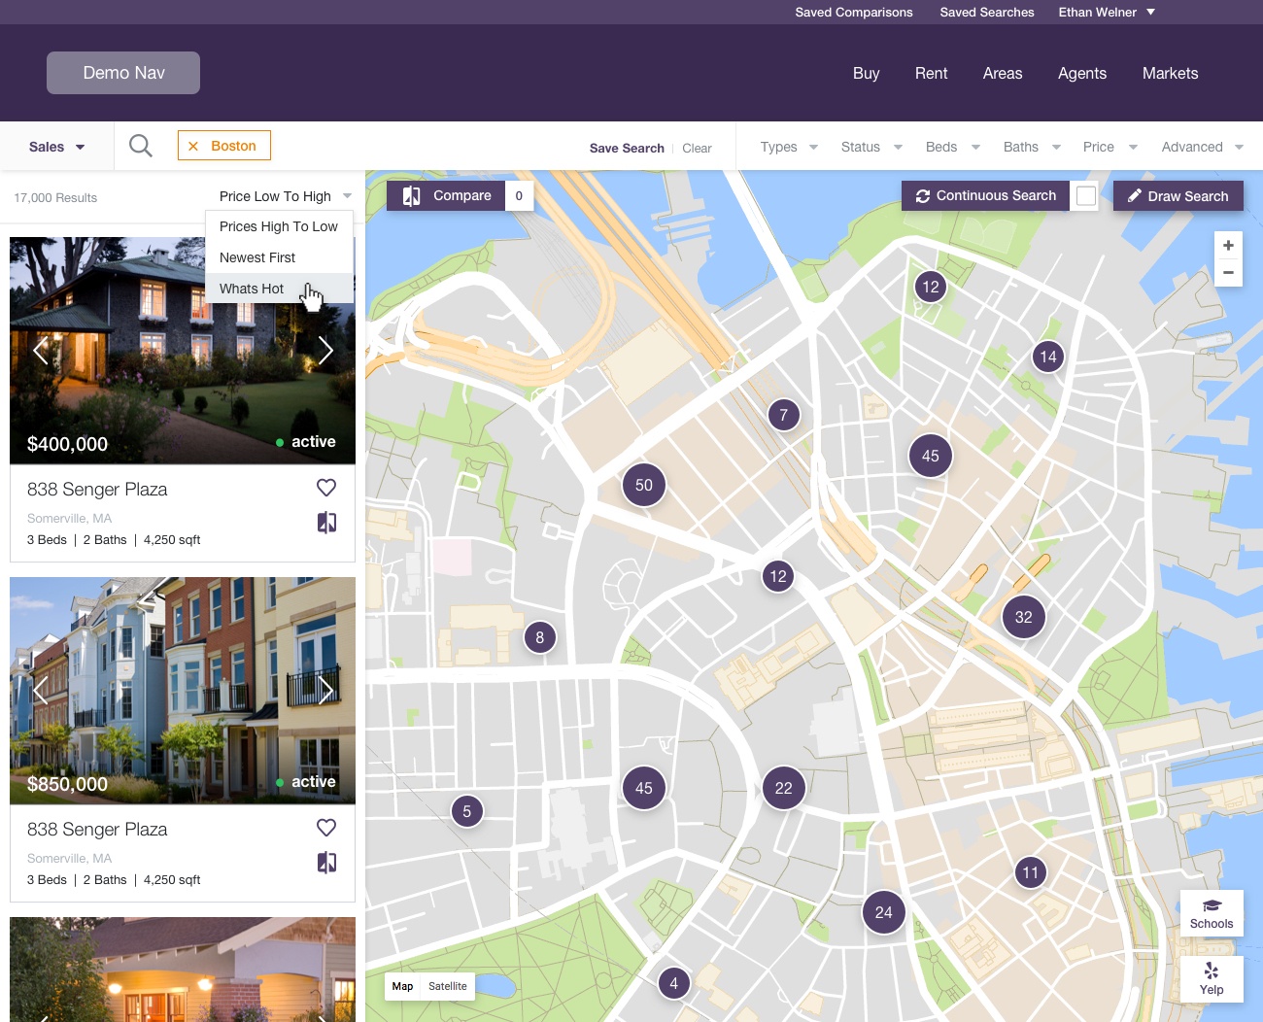
Task: Show Yelp places on the map
Action: click(x=1212, y=979)
